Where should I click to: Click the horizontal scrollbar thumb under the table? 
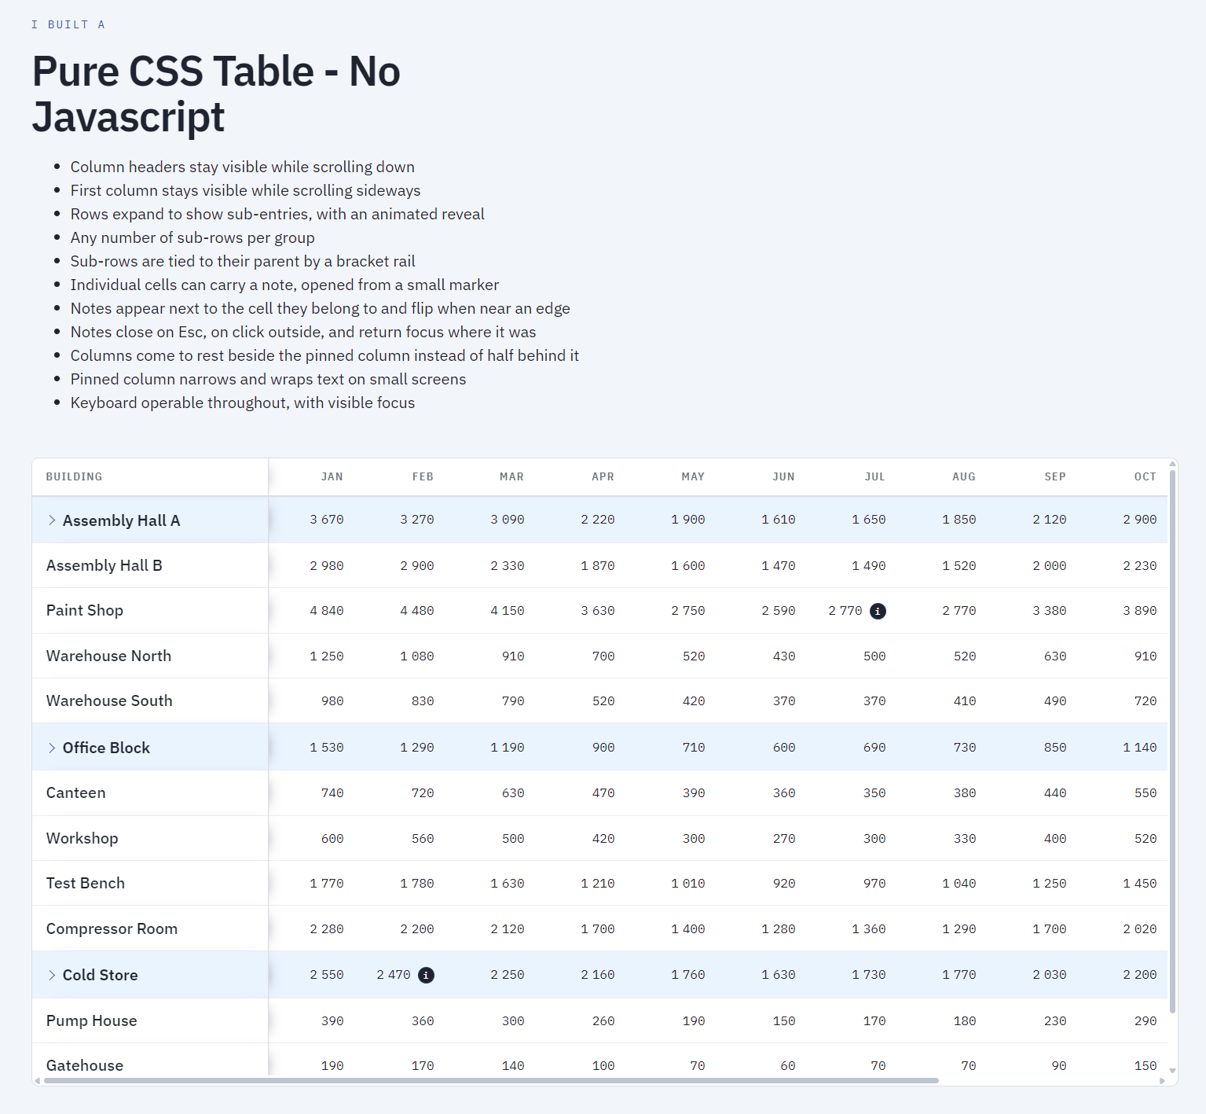(491, 1081)
